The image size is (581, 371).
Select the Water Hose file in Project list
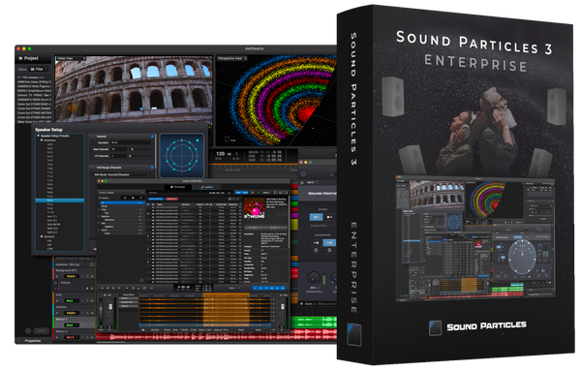(x=35, y=122)
